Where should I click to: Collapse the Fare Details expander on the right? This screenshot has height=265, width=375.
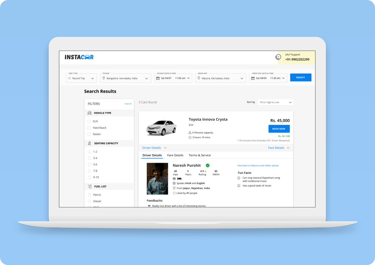[x=279, y=148]
